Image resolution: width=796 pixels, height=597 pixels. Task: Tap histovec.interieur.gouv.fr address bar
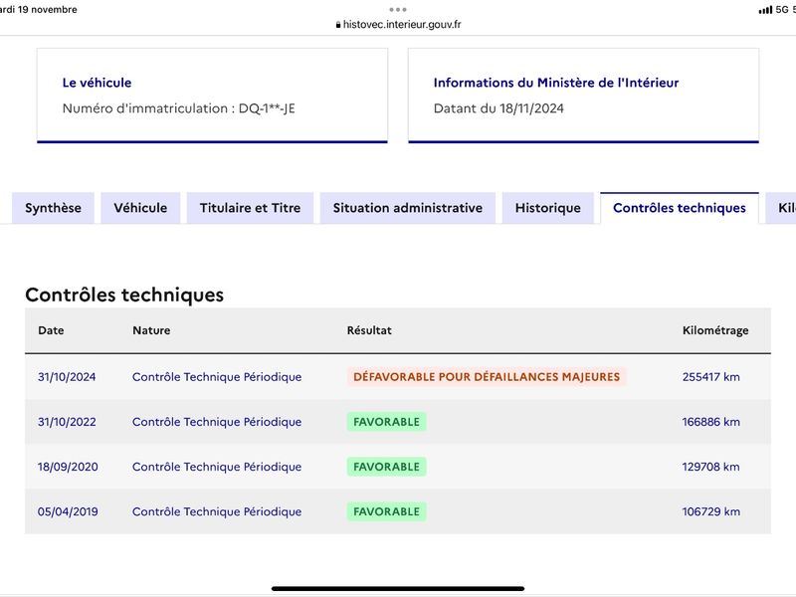pos(398,24)
